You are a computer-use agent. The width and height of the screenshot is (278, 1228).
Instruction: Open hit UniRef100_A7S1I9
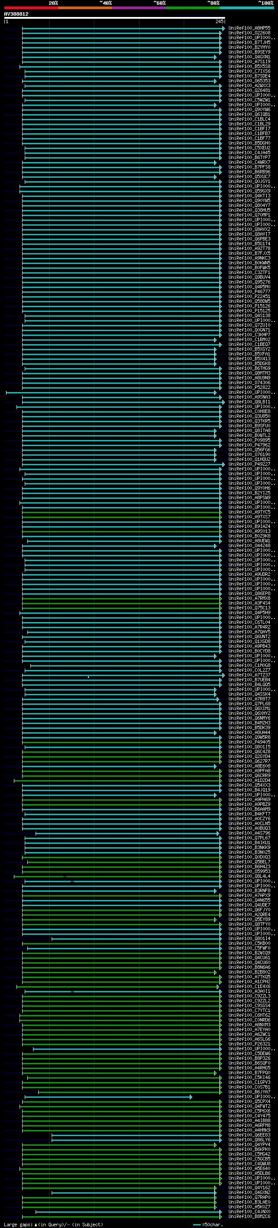pyautogui.click(x=249, y=61)
